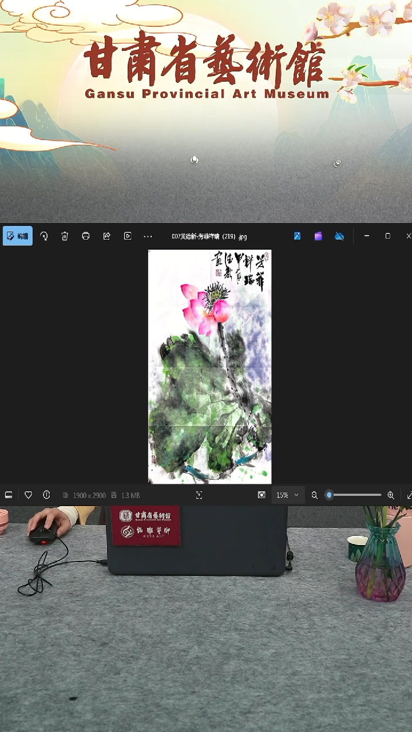Click the jpg file name title

click(209, 237)
